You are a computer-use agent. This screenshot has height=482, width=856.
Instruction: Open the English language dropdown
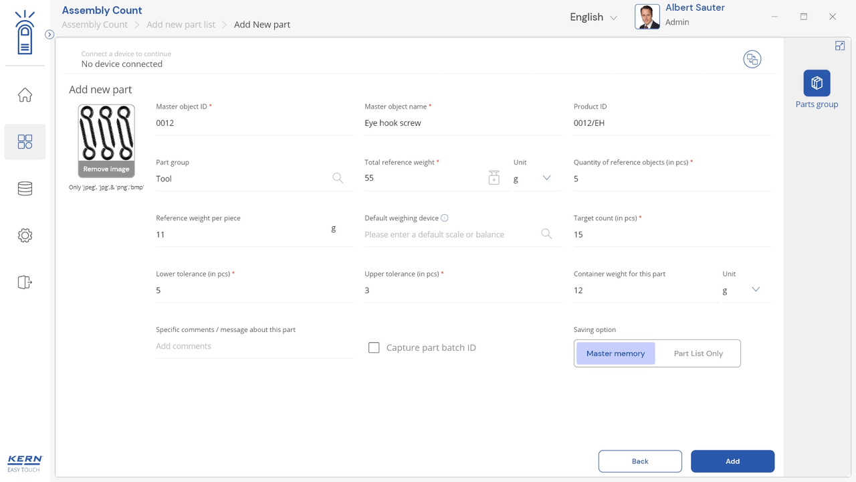593,17
